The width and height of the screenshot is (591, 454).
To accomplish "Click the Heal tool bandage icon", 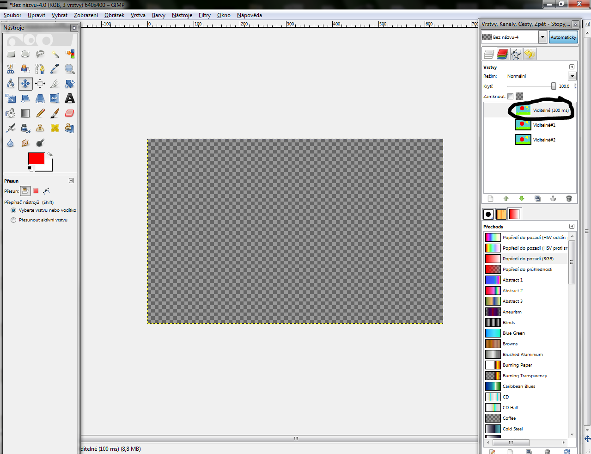I will point(55,128).
